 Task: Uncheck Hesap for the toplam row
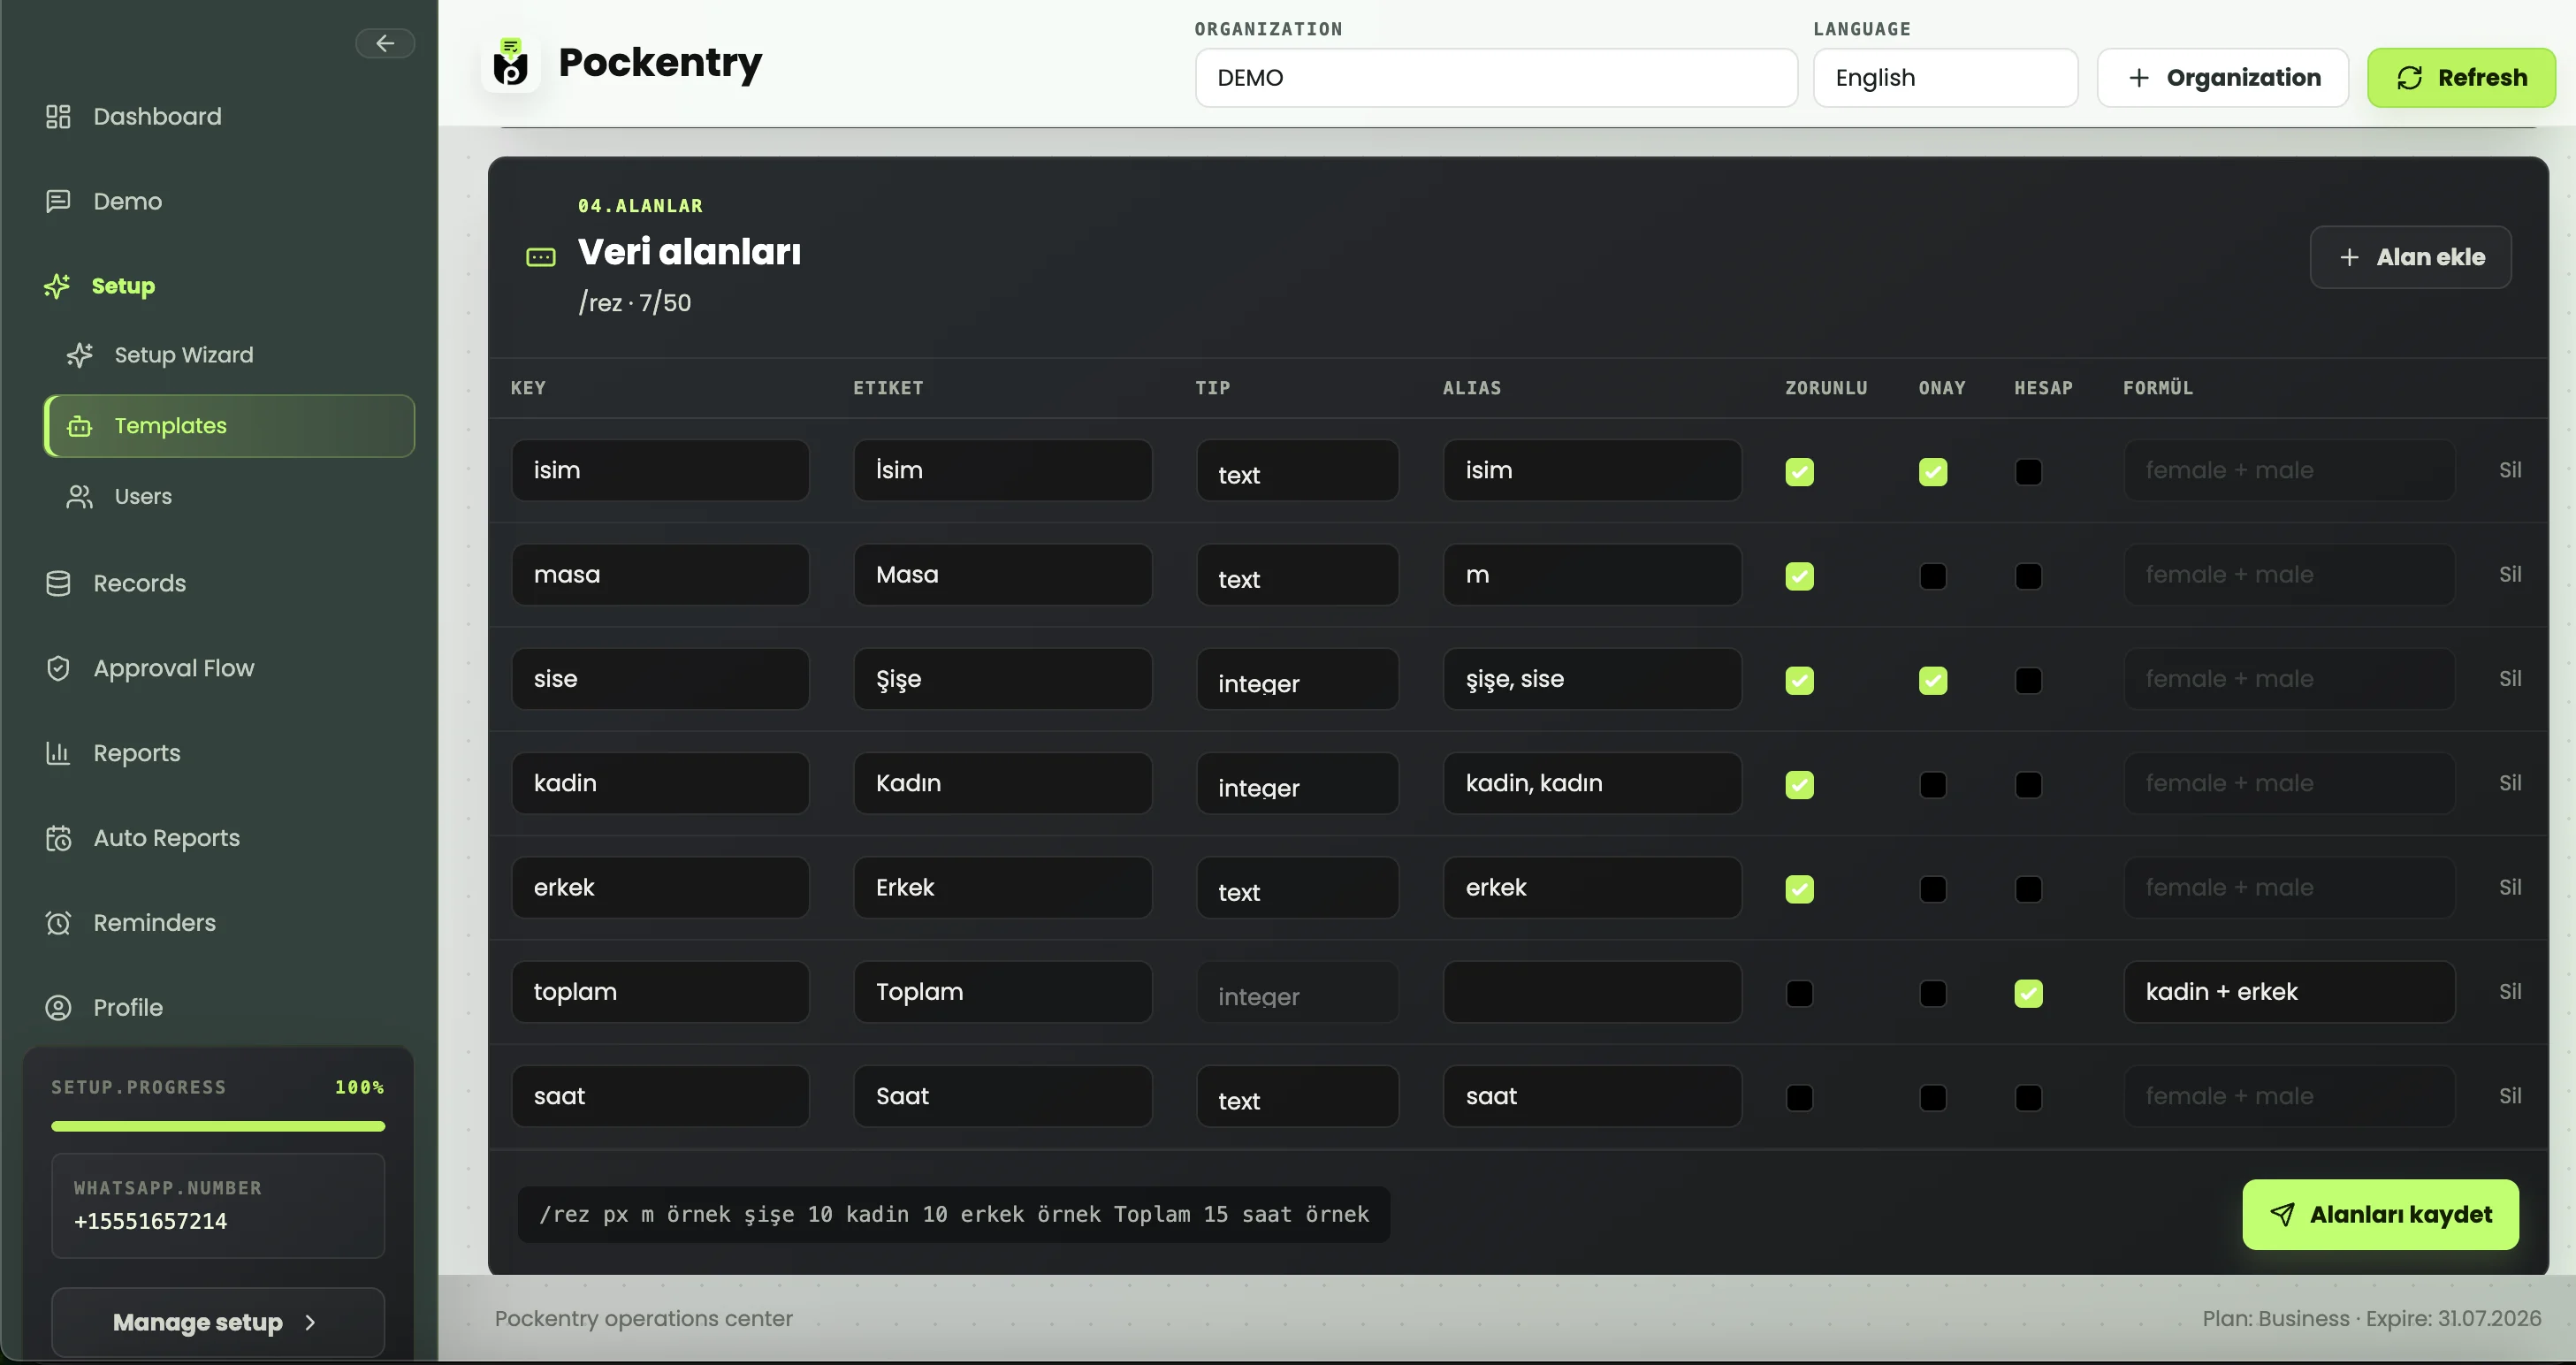point(2028,993)
